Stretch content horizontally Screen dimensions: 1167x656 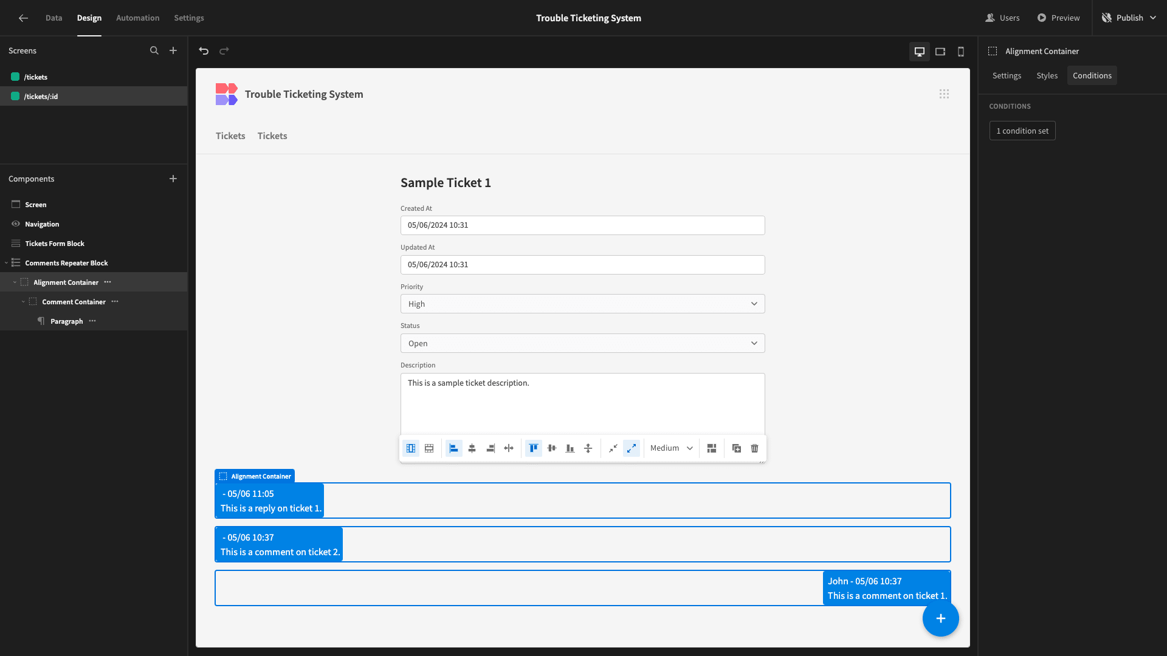point(509,448)
